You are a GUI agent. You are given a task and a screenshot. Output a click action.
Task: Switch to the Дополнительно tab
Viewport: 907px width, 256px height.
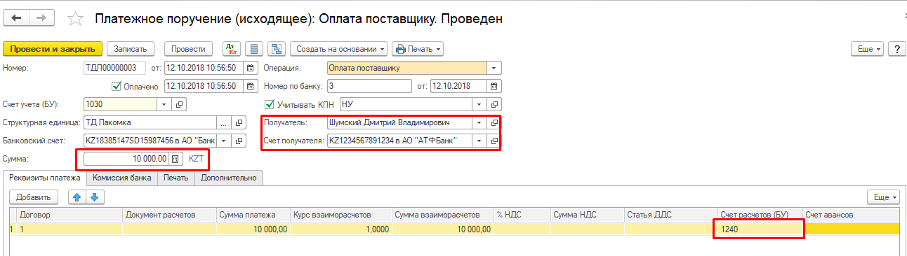[229, 178]
